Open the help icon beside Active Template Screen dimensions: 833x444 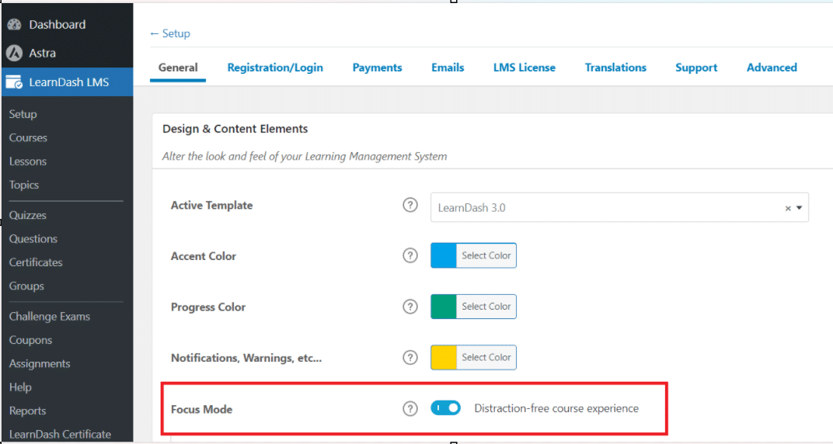pyautogui.click(x=410, y=205)
